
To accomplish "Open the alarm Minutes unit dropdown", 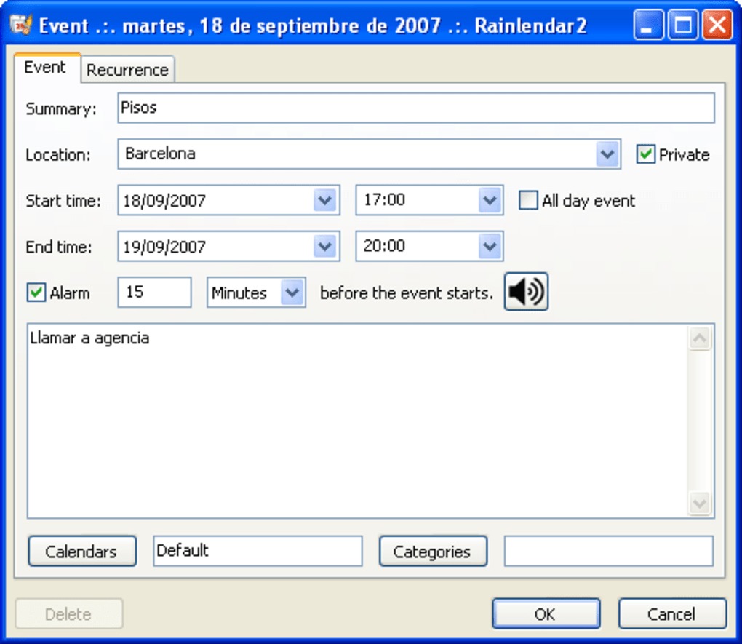I will tap(292, 293).
